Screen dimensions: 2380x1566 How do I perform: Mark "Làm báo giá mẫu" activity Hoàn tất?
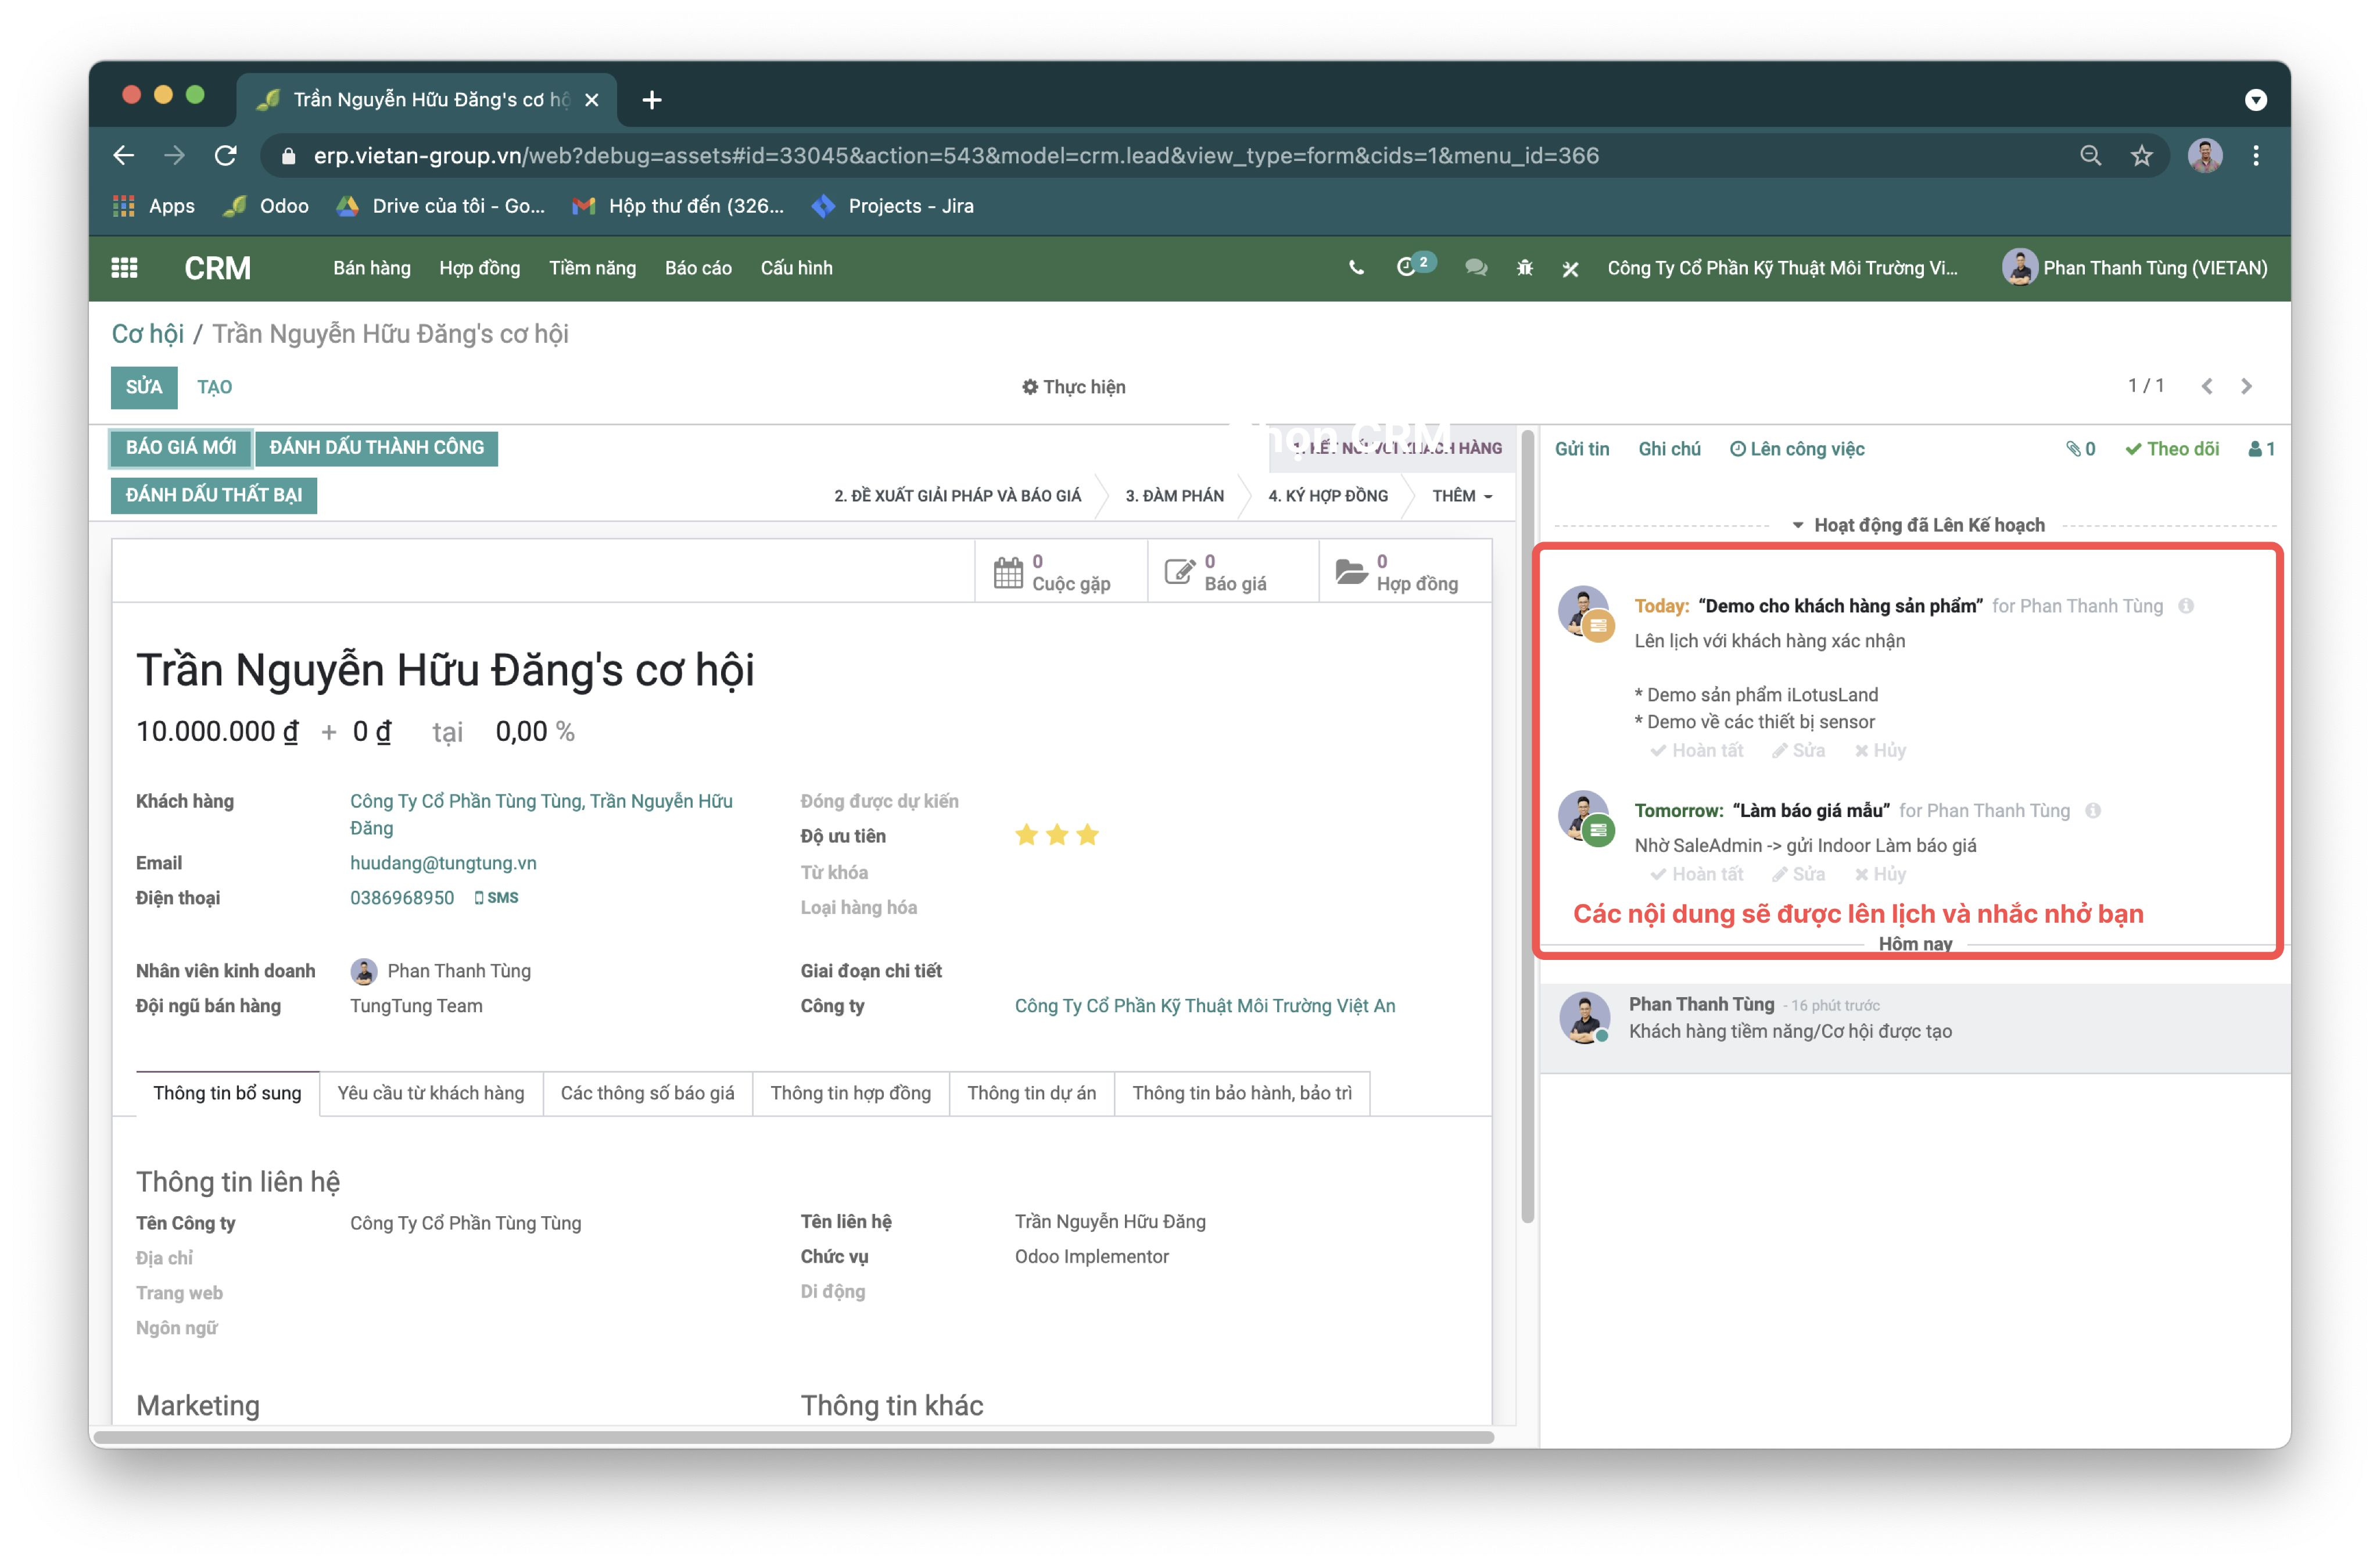point(1697,874)
